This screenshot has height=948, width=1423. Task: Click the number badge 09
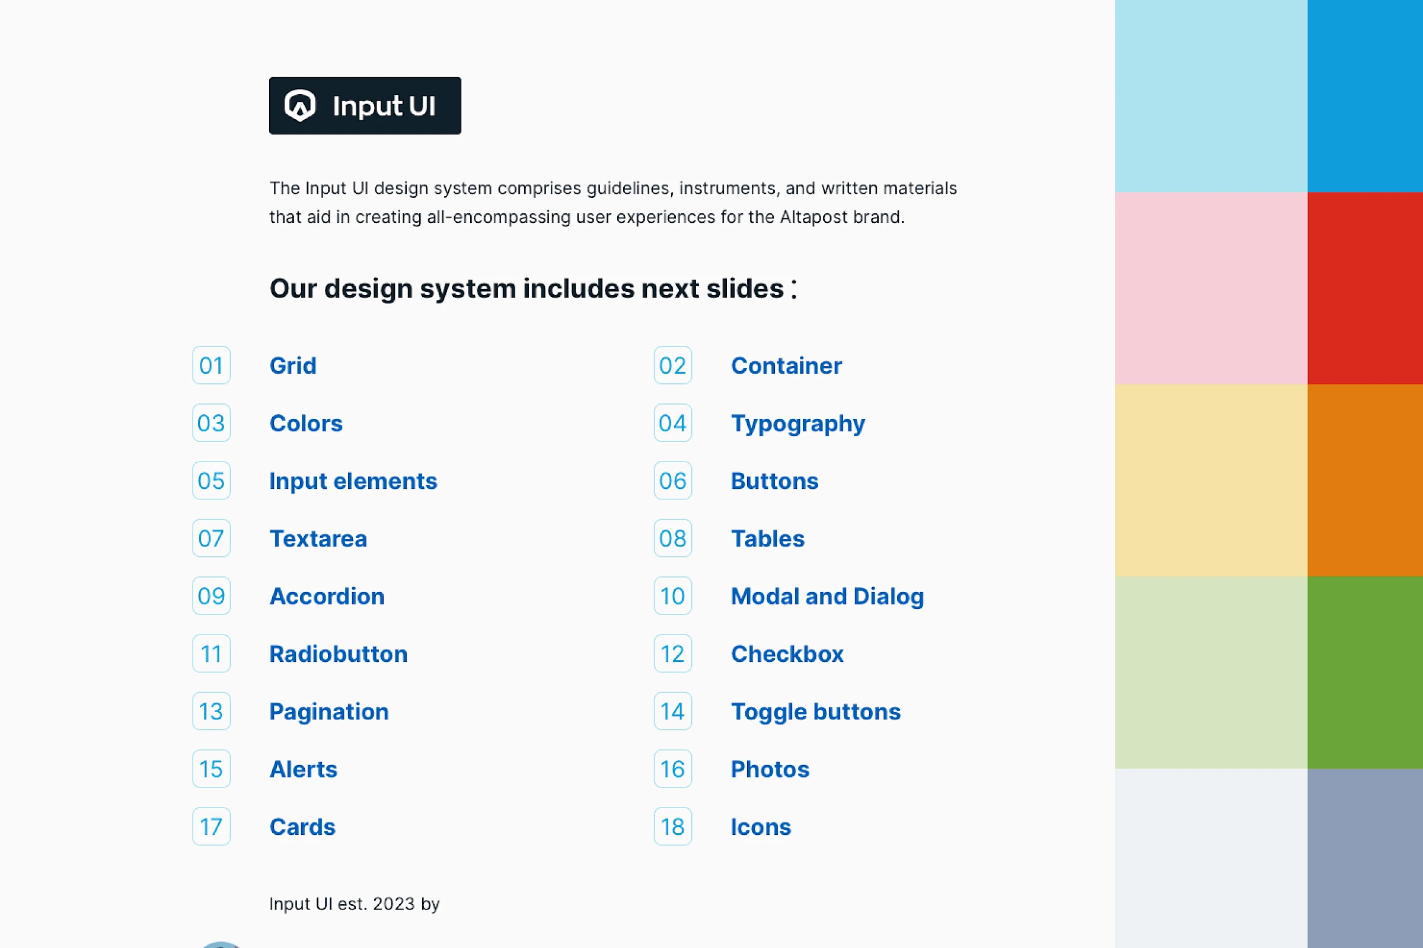211,595
